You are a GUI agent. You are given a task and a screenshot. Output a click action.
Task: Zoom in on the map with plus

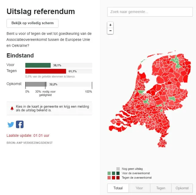[x=110, y=25]
